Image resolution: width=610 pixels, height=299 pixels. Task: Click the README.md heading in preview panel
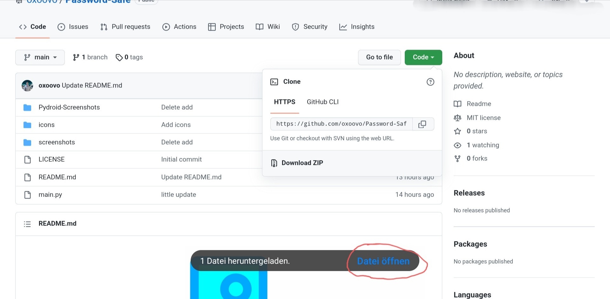click(x=58, y=223)
